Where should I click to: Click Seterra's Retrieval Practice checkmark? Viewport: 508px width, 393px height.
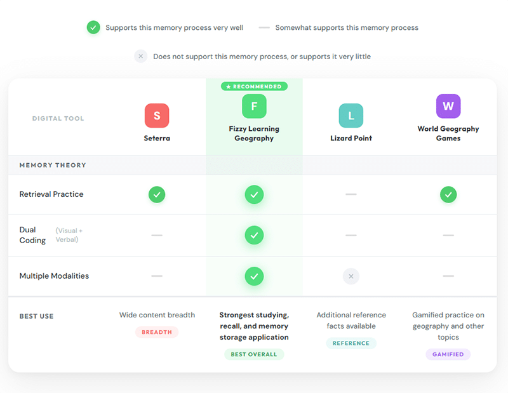coord(157,195)
